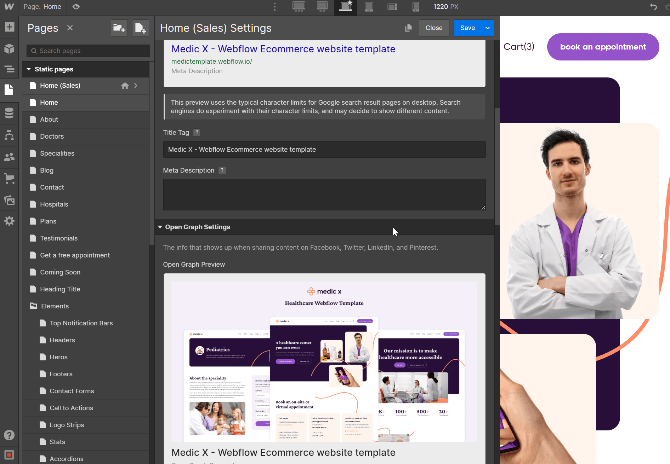The width and height of the screenshot is (670, 464).
Task: Select the starred base desktop breakpoint
Action: click(x=345, y=7)
